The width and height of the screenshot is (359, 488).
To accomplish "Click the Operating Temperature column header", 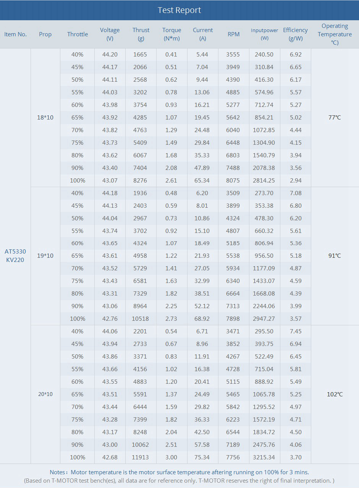I will tap(335, 34).
